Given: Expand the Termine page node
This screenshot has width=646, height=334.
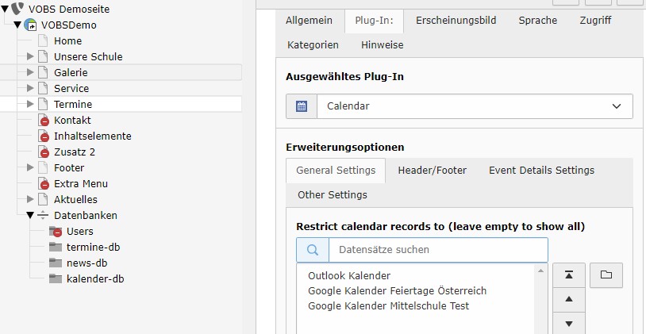Looking at the screenshot, I should (31, 104).
